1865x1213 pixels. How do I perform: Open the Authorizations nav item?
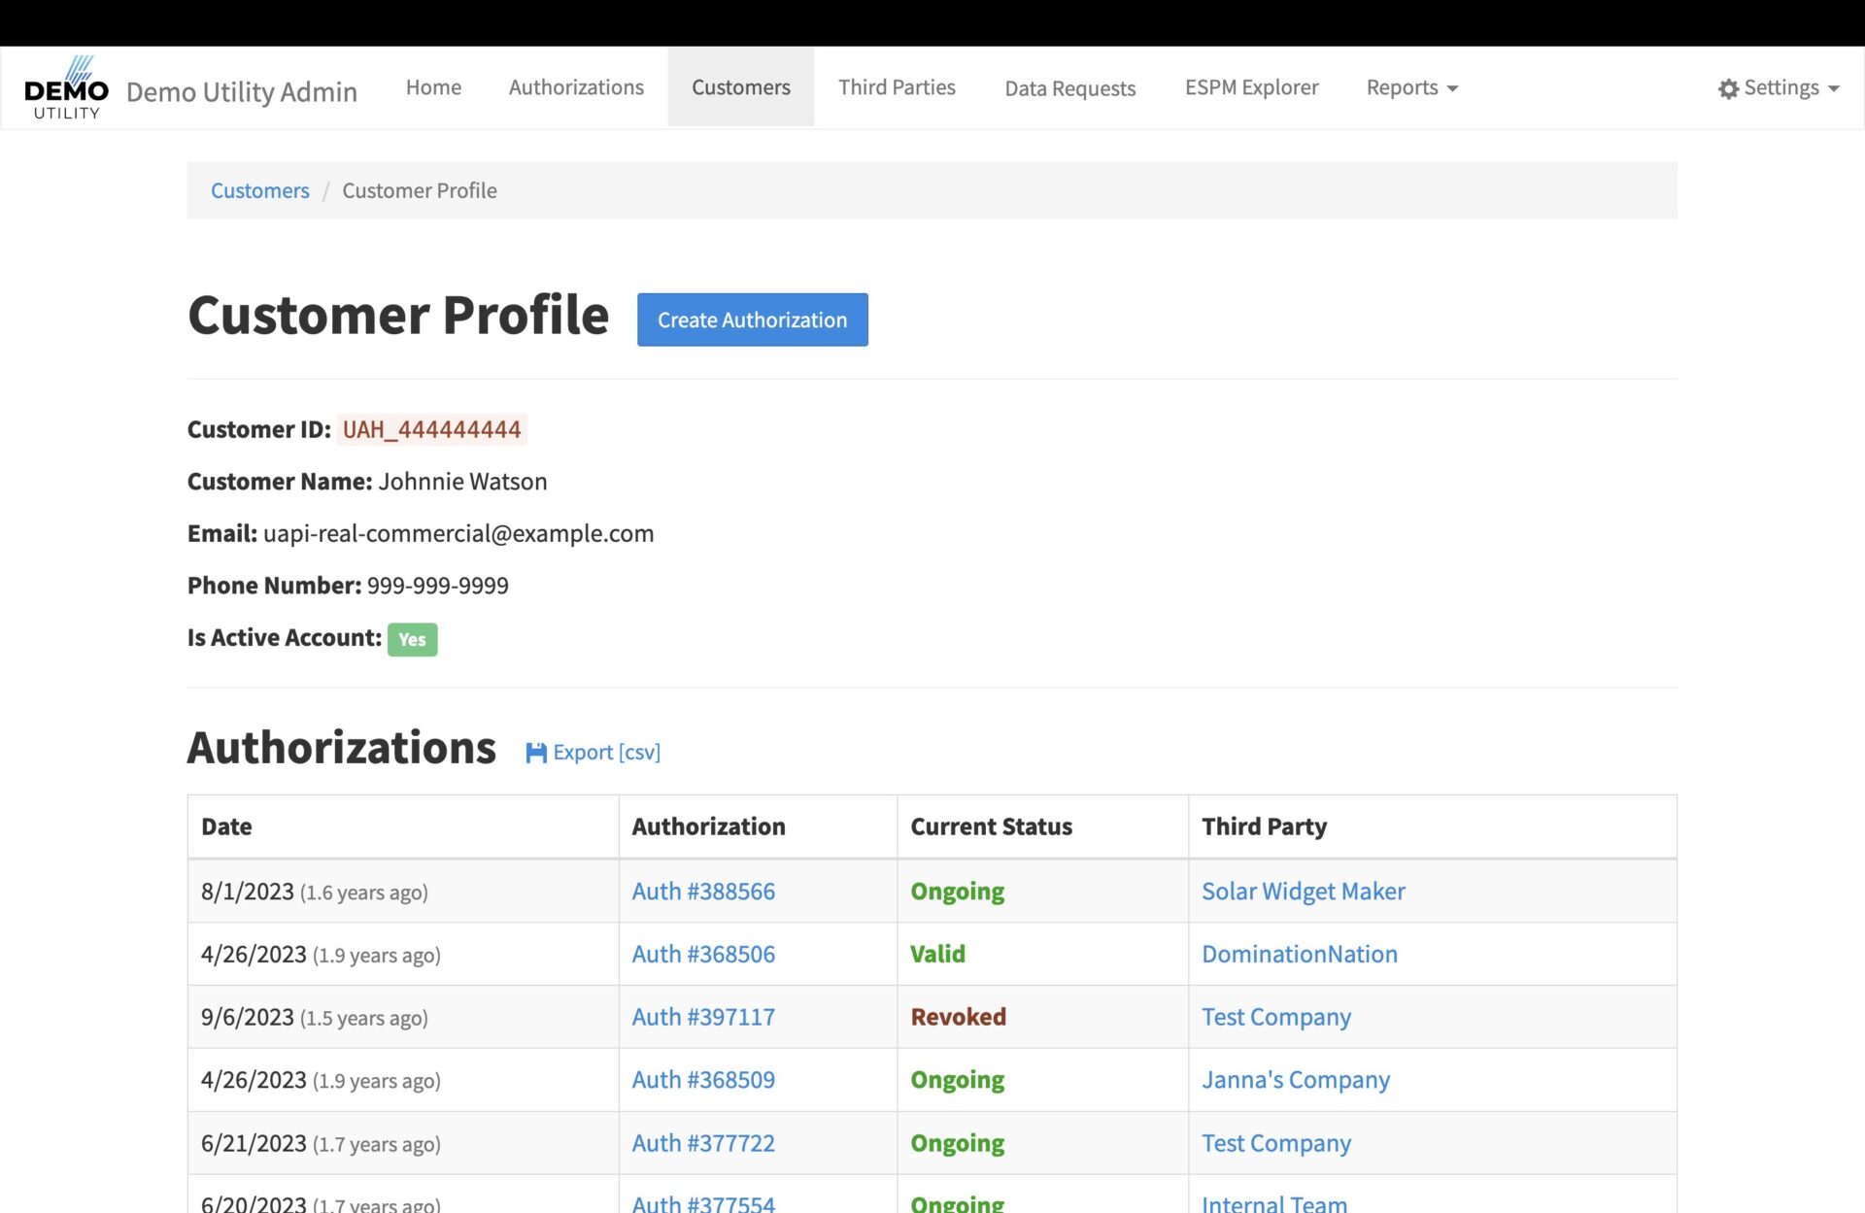576,87
